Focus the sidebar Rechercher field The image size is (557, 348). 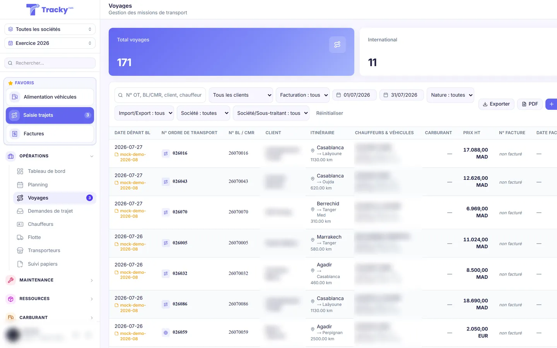50,63
